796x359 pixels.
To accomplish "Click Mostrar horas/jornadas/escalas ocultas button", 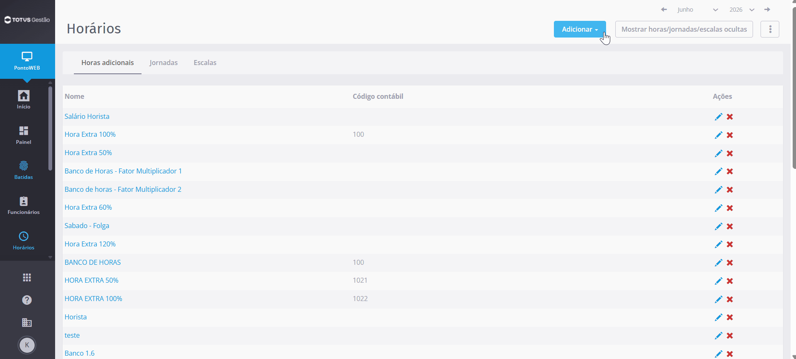I will (x=684, y=29).
